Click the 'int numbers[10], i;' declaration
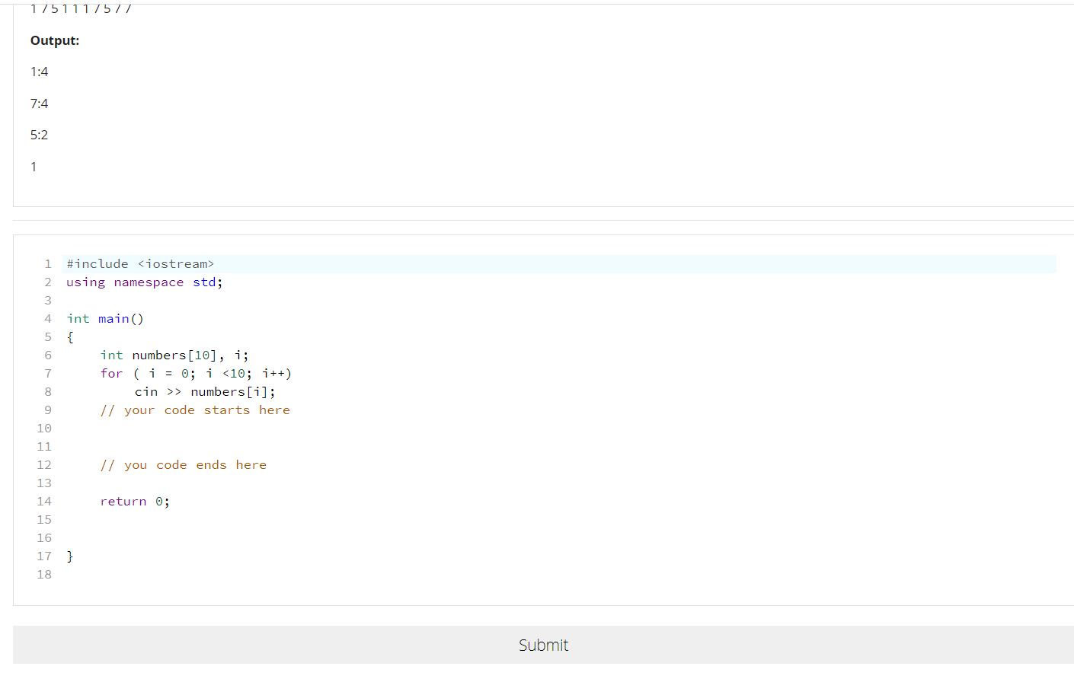The width and height of the screenshot is (1074, 679). click(x=174, y=355)
